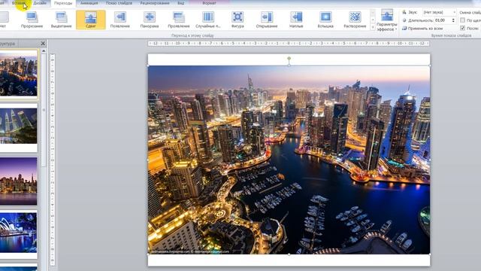
Task: Open the Анимация ribbon tab
Action: (89, 3)
